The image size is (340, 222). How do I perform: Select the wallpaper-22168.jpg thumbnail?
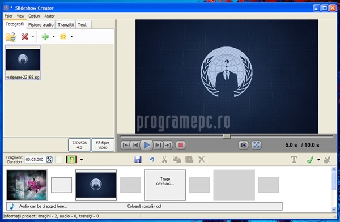coord(23,63)
